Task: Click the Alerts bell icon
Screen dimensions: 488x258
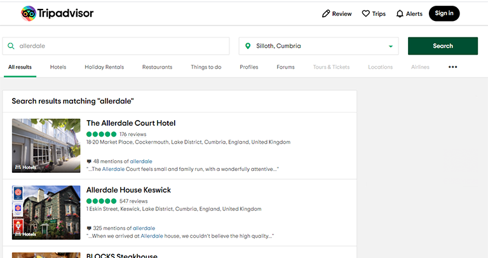Action: click(400, 14)
